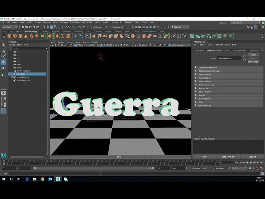Open the Create menu
Image resolution: width=265 pixels, height=199 pixels.
point(15,22)
